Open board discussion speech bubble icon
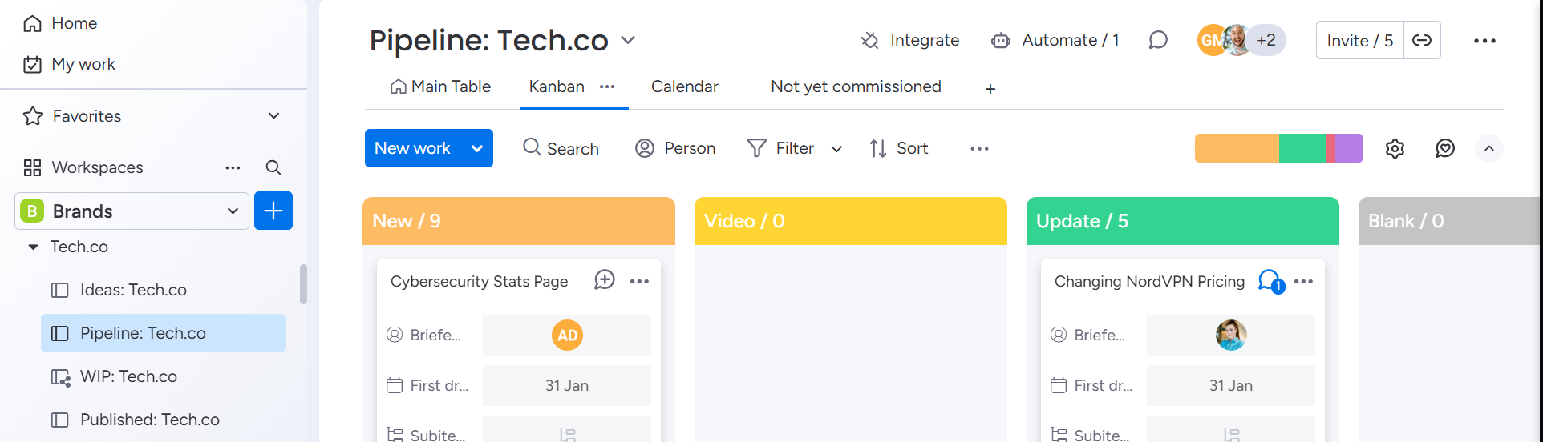The image size is (1543, 442). tap(1157, 40)
